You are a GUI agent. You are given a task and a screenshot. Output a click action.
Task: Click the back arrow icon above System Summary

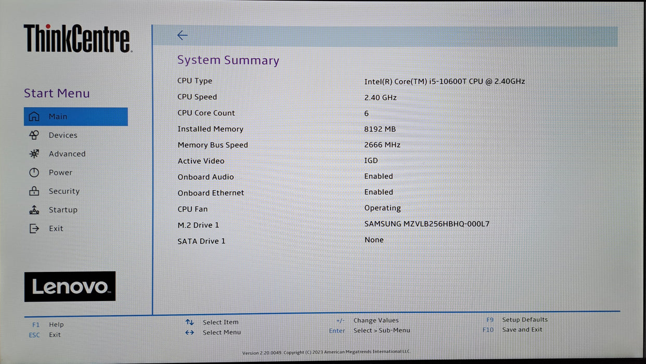coord(182,35)
